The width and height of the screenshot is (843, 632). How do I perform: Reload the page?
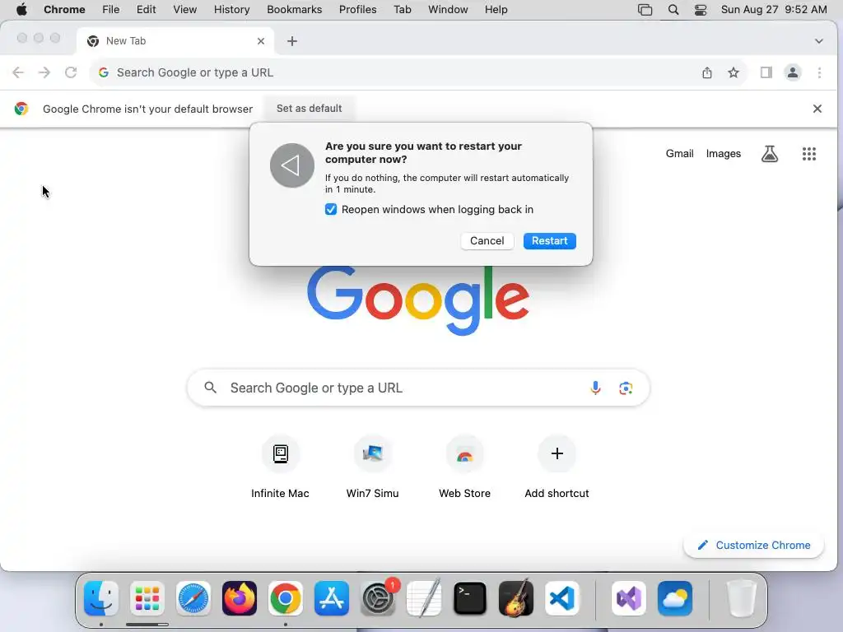[x=71, y=72]
